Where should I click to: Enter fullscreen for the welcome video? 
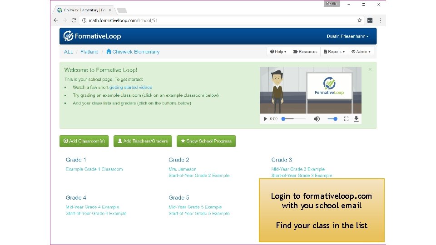[x=346, y=119]
